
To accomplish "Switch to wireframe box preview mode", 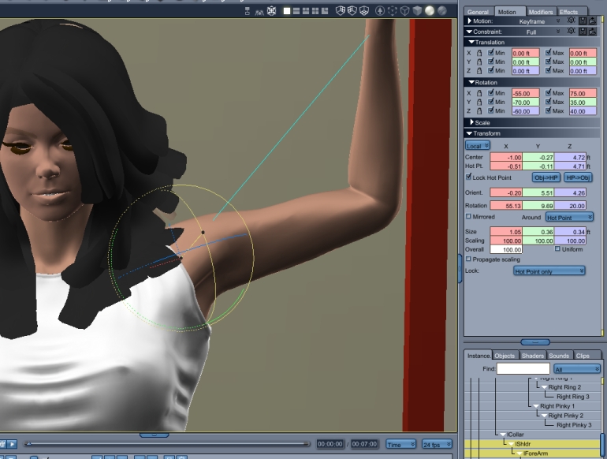I will coord(405,11).
